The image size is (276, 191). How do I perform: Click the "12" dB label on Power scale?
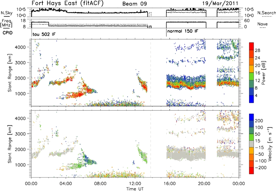pos(257,80)
